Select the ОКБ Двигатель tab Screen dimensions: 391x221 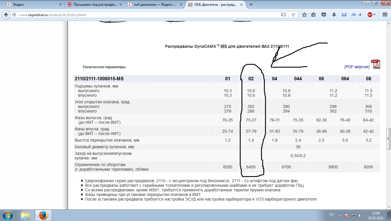click(216, 5)
